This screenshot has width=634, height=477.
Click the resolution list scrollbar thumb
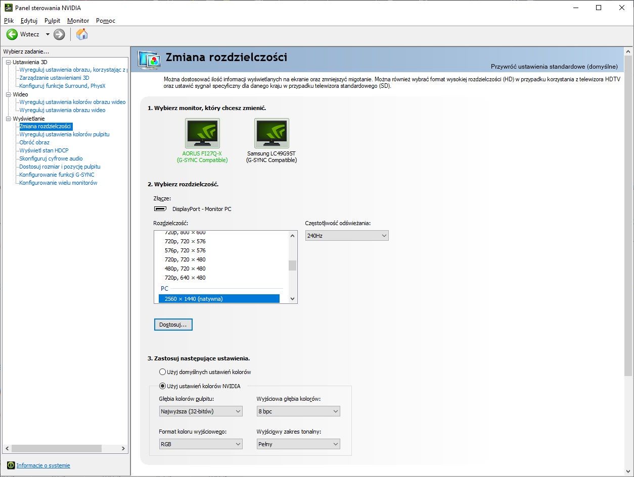(292, 266)
